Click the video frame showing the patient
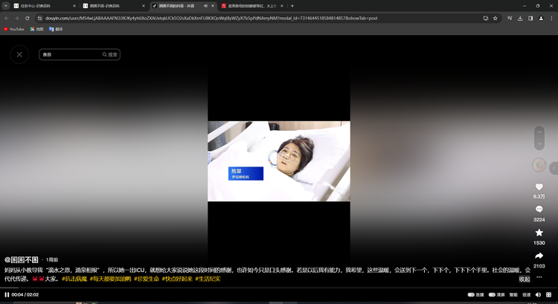 click(279, 161)
